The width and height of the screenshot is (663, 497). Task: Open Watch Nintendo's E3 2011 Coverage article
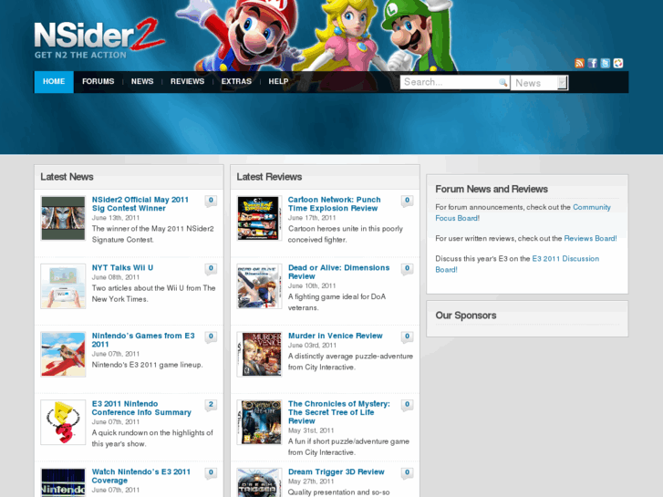[x=140, y=476]
